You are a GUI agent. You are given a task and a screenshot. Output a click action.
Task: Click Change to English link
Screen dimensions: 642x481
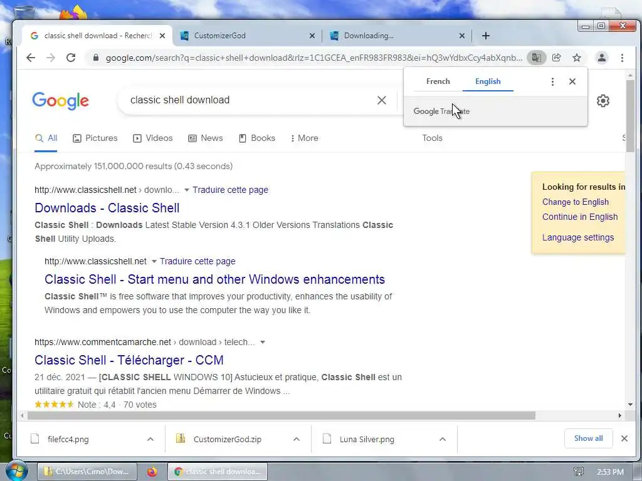tap(576, 202)
